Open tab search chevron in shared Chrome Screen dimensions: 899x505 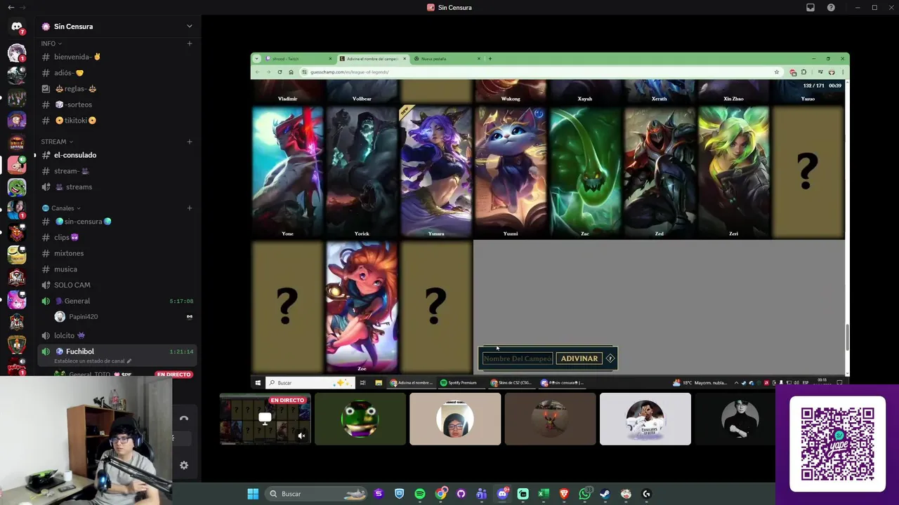[x=257, y=59]
